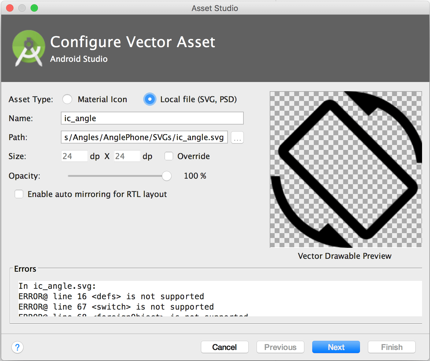Viewport: 430px width, 361px height.
Task: Click the width 24 dp size field
Action: pos(74,156)
